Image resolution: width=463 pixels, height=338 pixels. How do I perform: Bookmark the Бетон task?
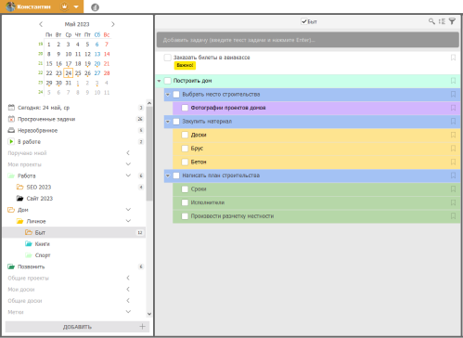(453, 162)
